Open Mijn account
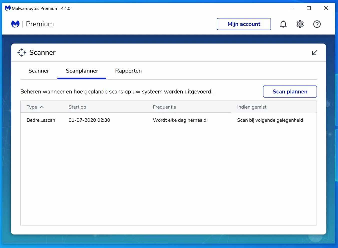Viewport: 338px width, 248px height. pos(244,24)
